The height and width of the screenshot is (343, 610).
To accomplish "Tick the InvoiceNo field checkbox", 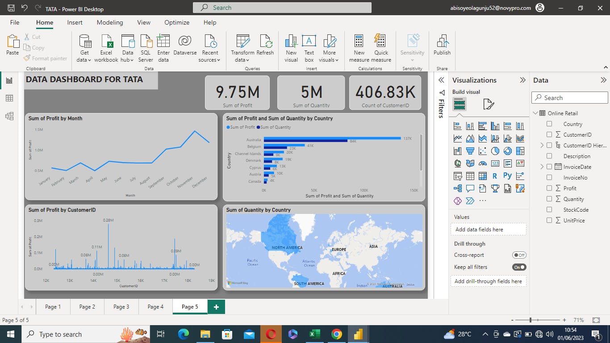I will [x=549, y=178].
